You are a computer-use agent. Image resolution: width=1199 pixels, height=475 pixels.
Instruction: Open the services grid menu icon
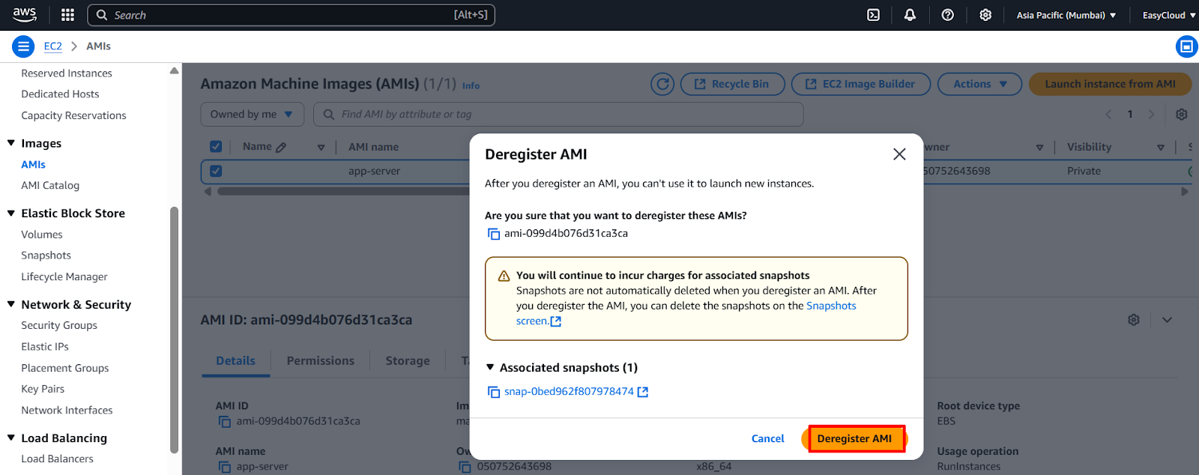click(x=67, y=15)
